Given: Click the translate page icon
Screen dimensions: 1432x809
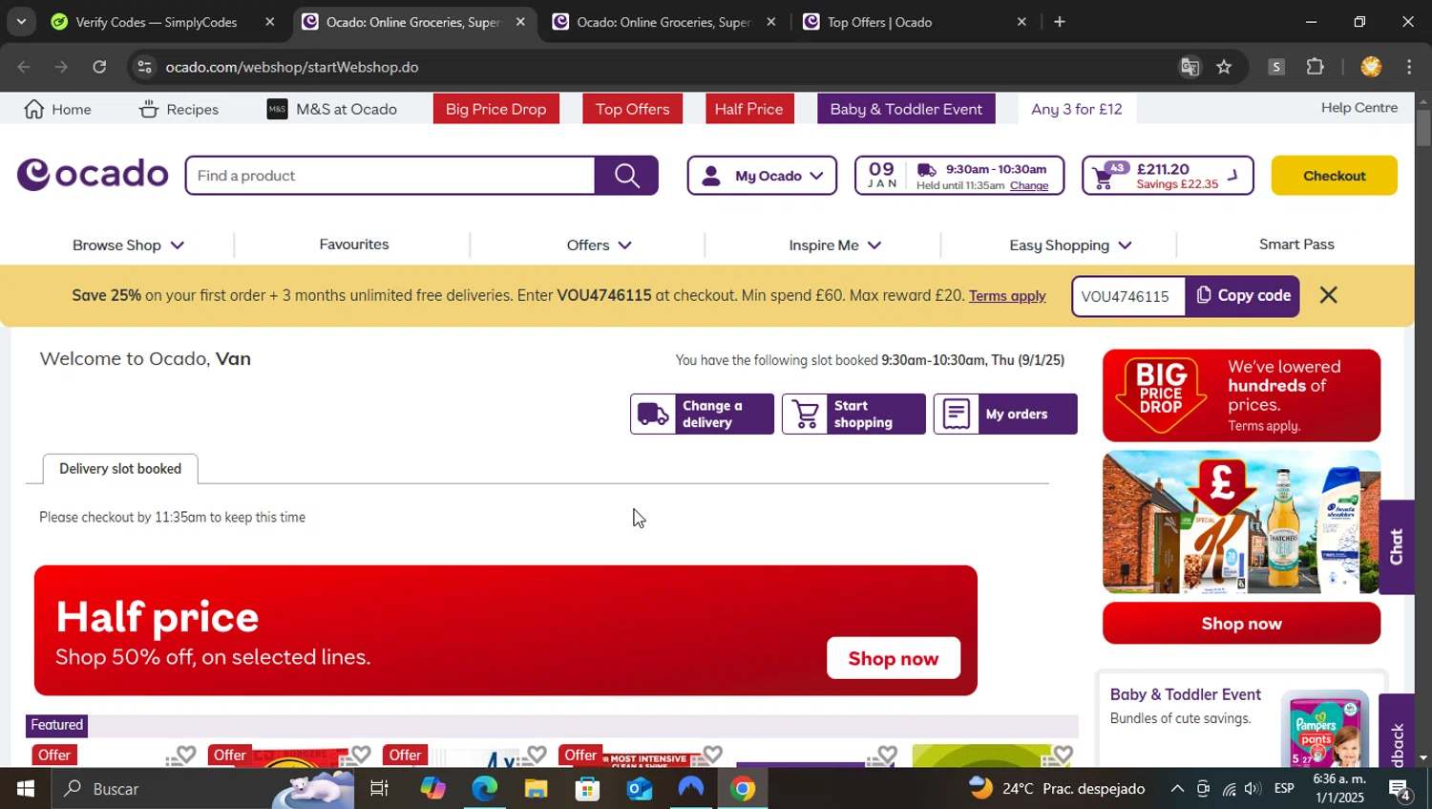Looking at the screenshot, I should tap(1190, 67).
